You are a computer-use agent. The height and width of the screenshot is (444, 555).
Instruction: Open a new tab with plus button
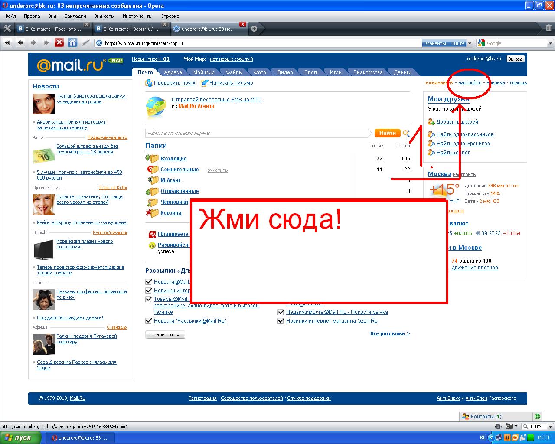(x=254, y=29)
